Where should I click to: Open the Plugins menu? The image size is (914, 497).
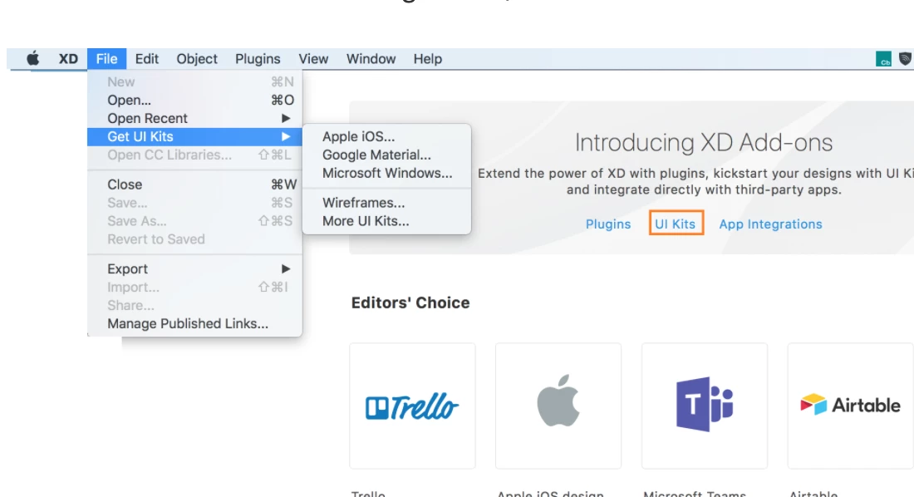click(258, 59)
